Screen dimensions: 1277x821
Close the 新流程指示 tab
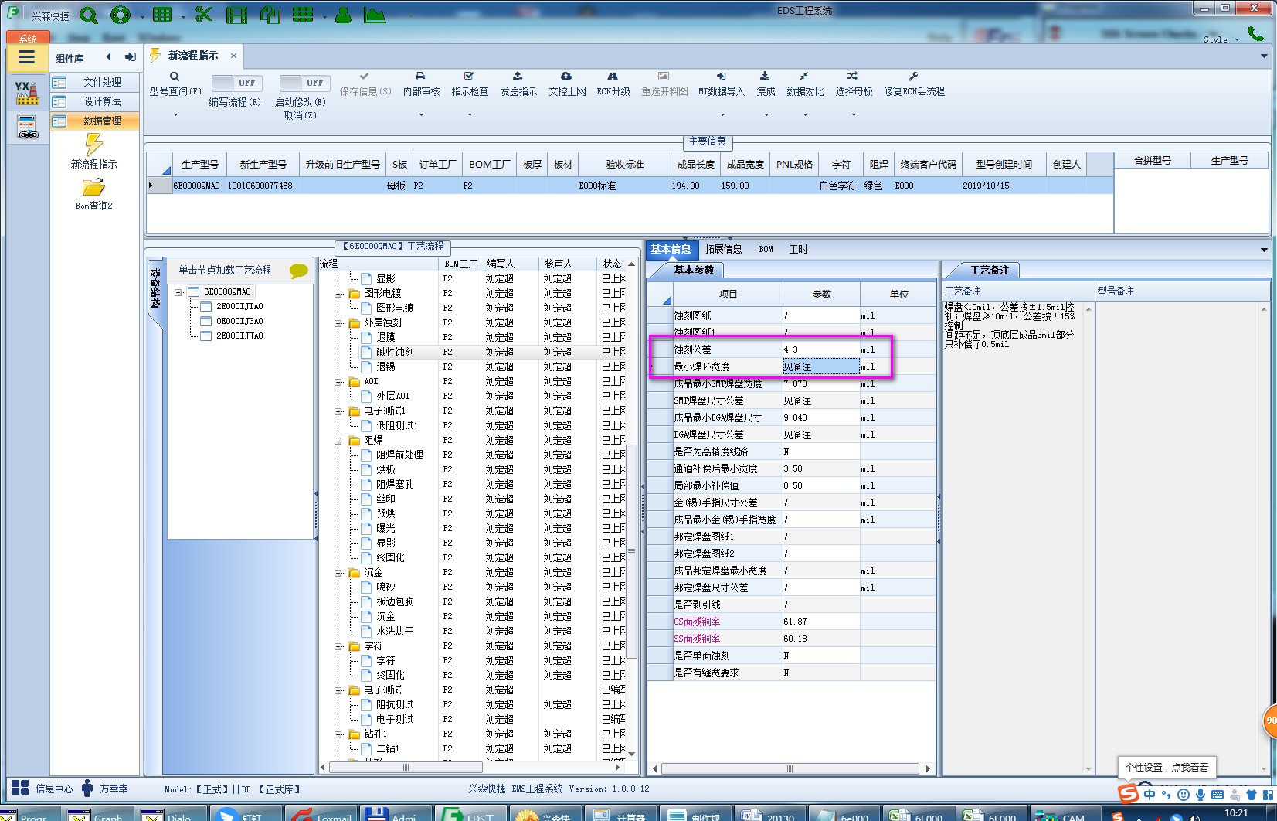[x=233, y=56]
